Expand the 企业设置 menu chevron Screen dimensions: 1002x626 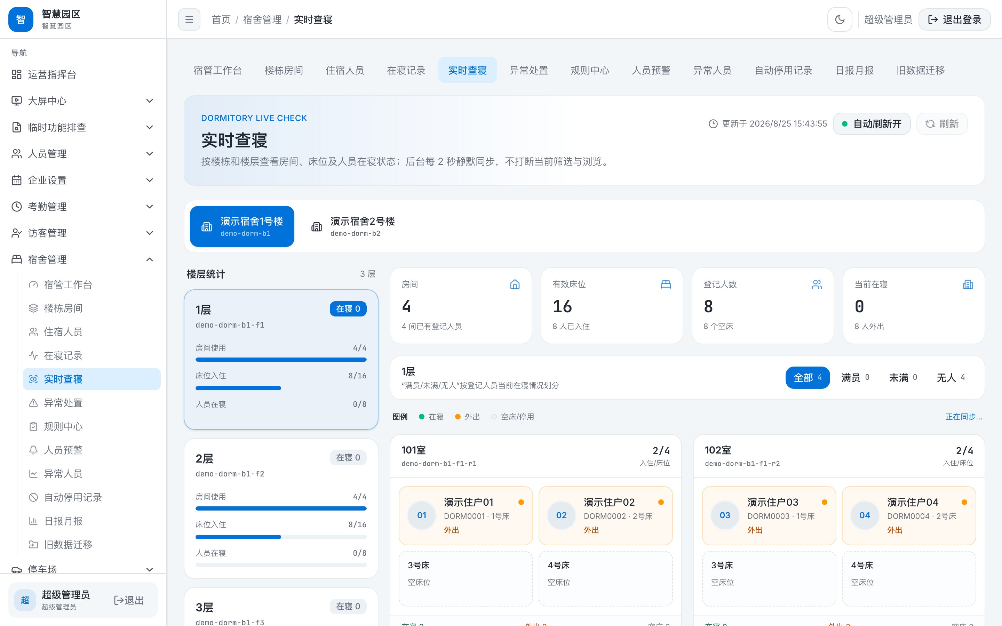click(150, 180)
